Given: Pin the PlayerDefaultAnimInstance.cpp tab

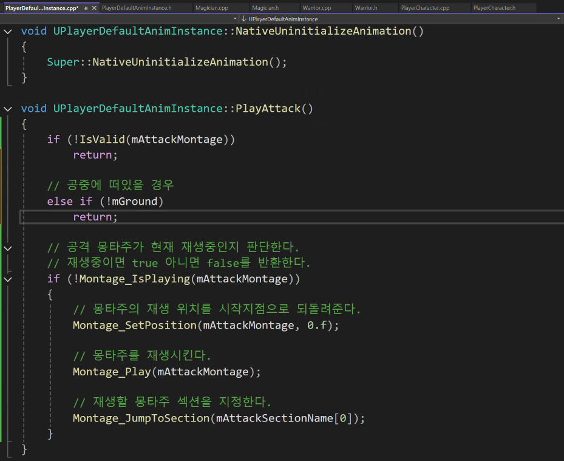Looking at the screenshot, I should (x=86, y=8).
